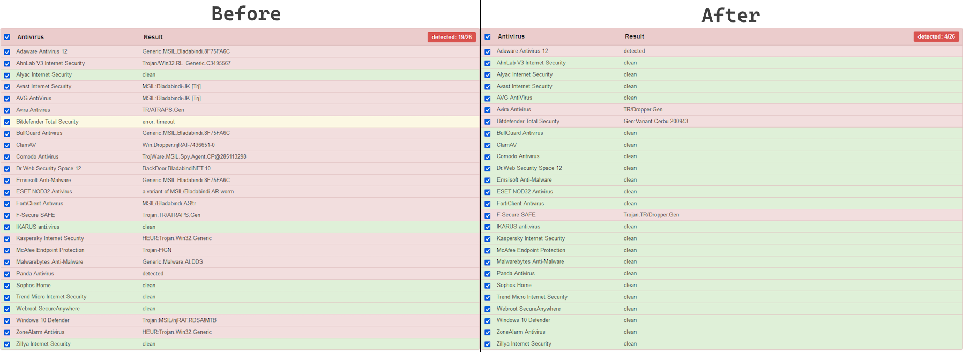Uncheck Avira Antivirus in After table

pyautogui.click(x=488, y=110)
